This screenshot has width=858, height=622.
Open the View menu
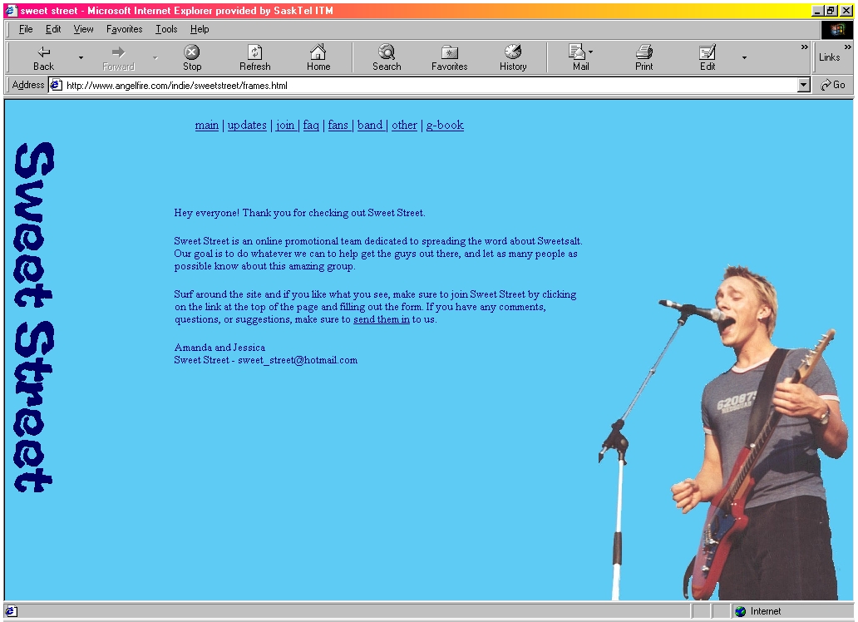(83, 29)
